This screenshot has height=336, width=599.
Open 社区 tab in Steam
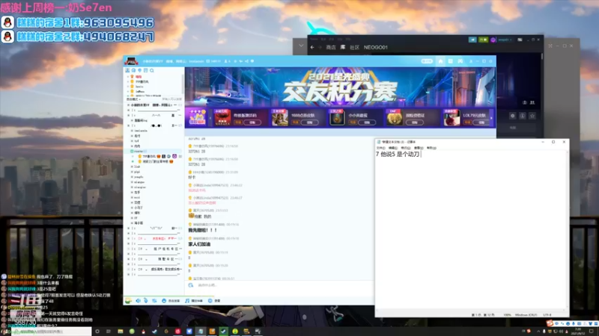tap(354, 47)
